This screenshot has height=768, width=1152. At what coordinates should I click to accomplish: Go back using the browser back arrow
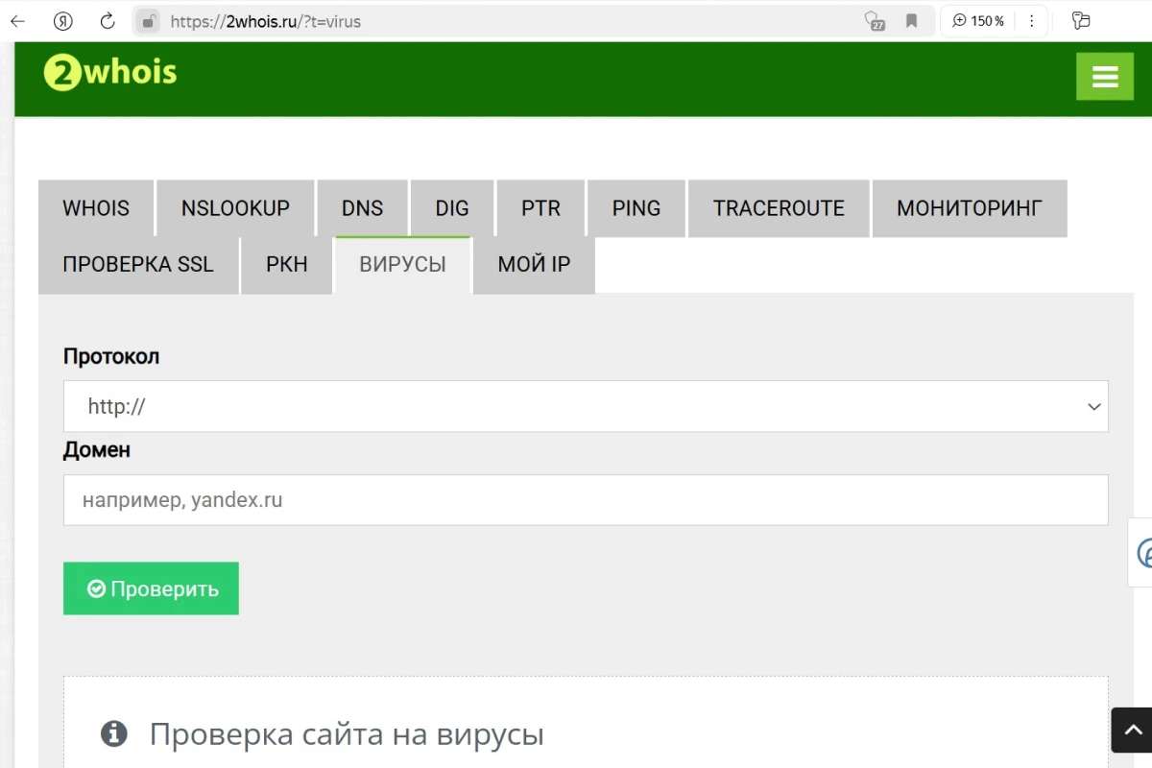[17, 21]
